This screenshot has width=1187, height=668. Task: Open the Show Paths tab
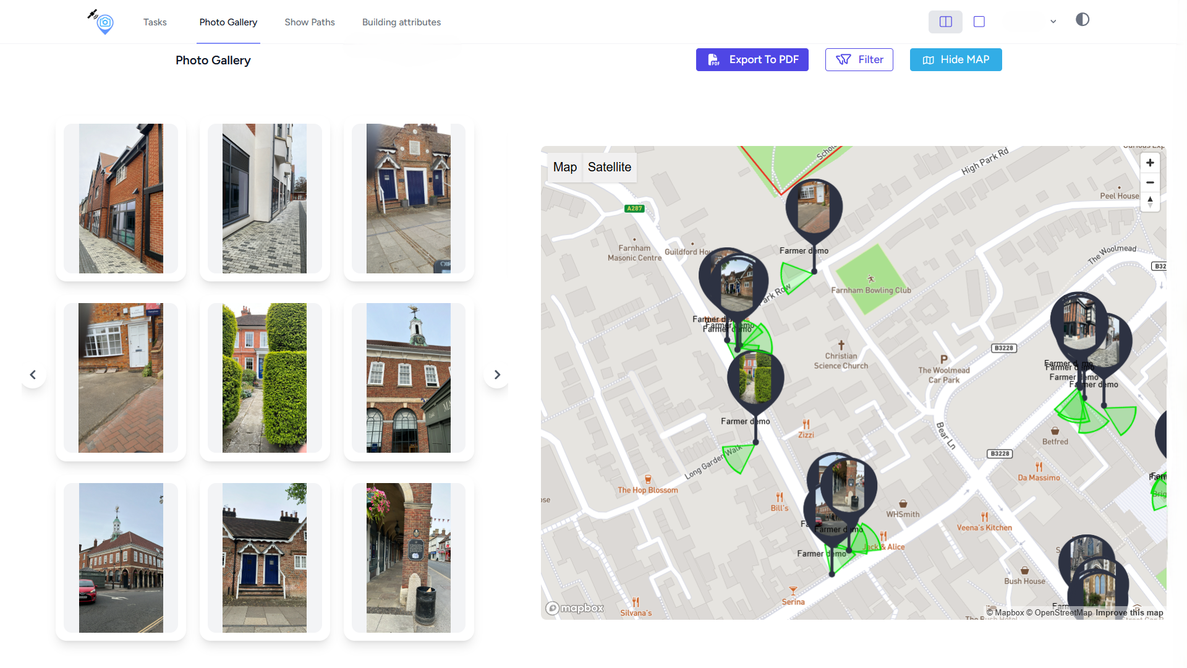[309, 22]
